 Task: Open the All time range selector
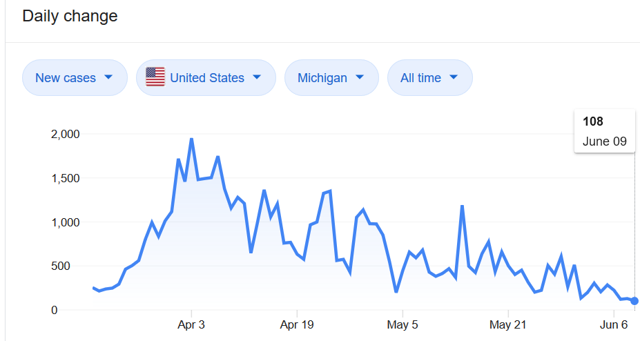pos(429,77)
